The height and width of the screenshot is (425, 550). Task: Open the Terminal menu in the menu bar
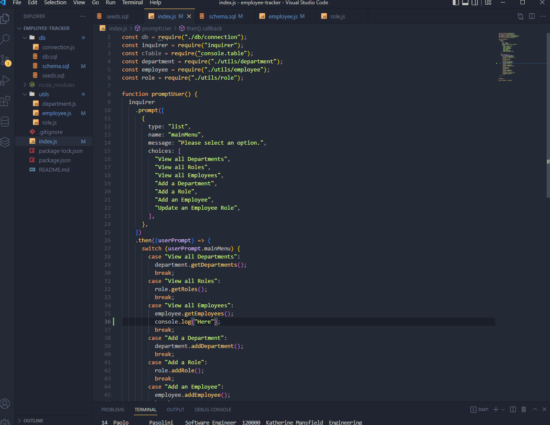pos(132,3)
